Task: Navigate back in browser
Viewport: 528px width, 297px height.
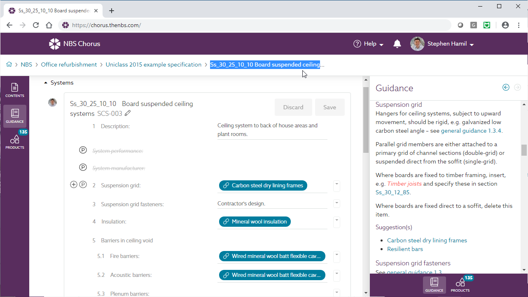Action: [x=9, y=25]
